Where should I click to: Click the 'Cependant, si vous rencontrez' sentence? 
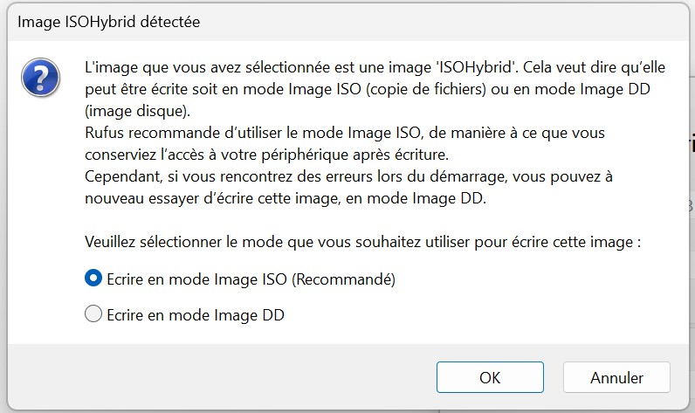click(349, 187)
